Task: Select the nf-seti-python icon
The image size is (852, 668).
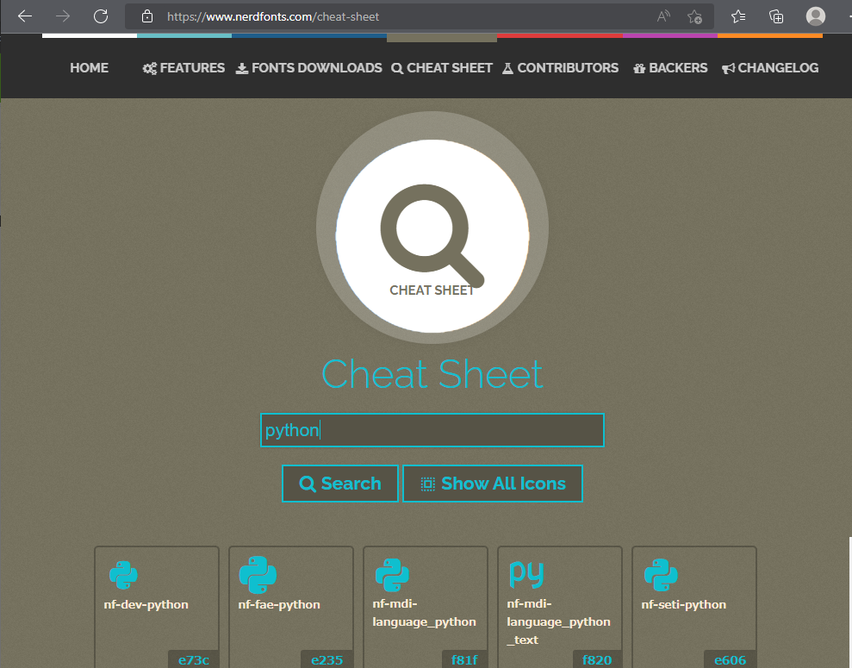Action: 661,575
